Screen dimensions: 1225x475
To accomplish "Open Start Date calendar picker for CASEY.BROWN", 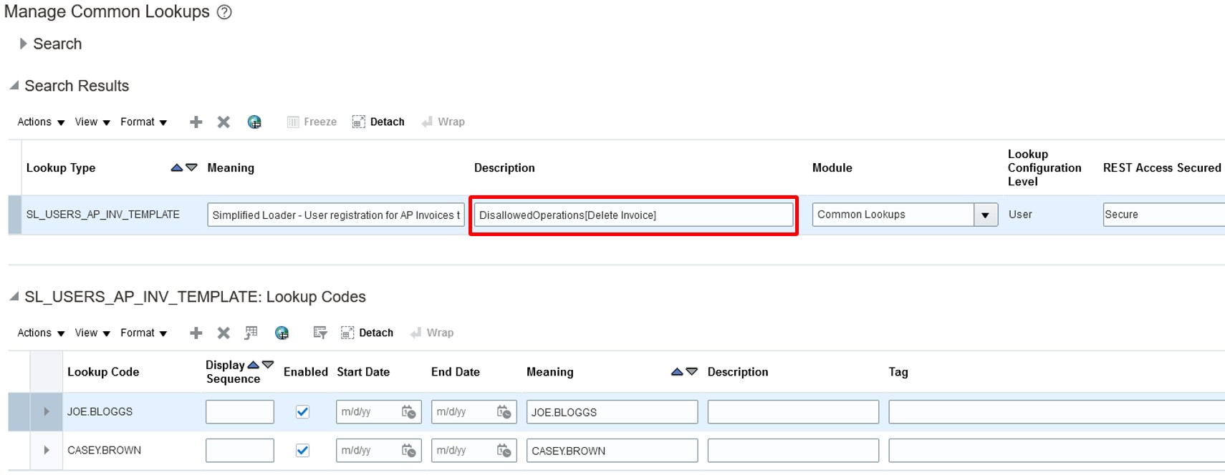I will 409,451.
